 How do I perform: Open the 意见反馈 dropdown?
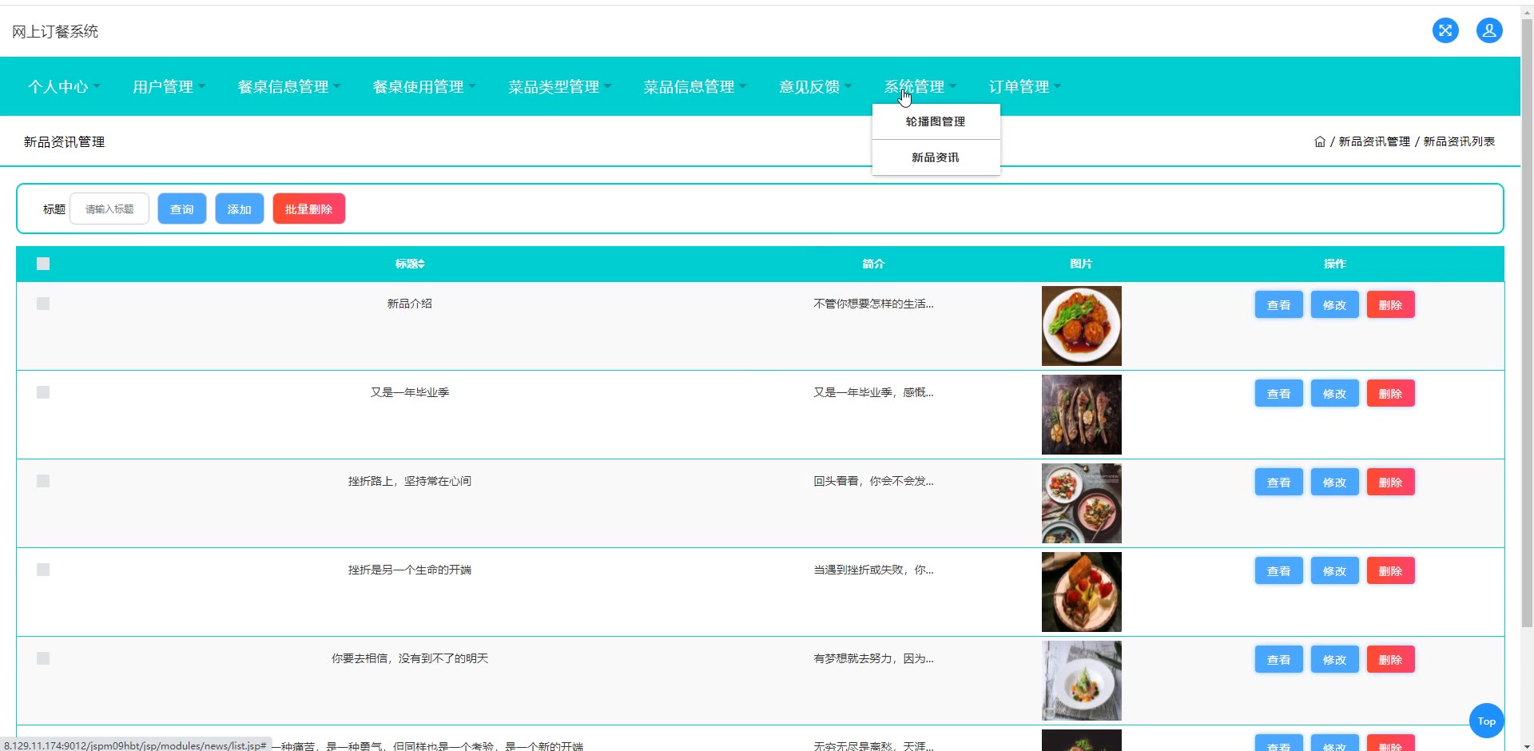pyautogui.click(x=815, y=86)
